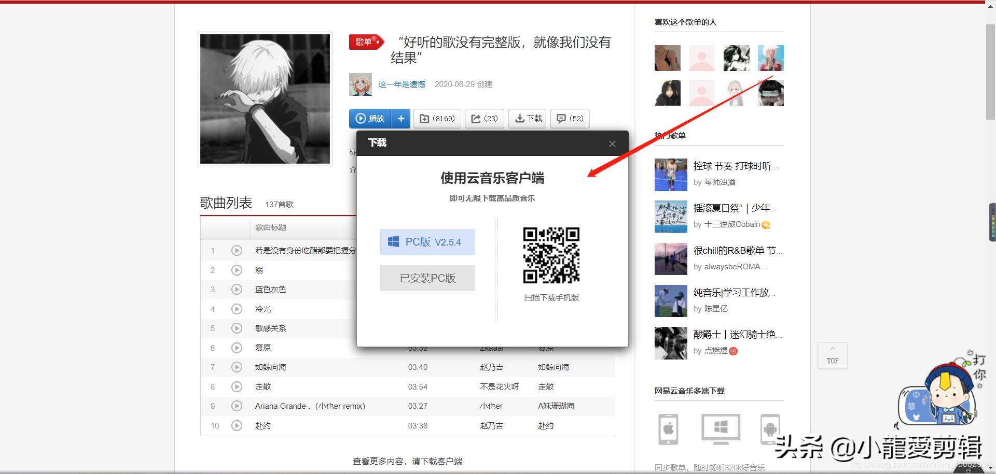This screenshot has width=996, height=474.
Task: Close the 下载 dialog
Action: 612,143
